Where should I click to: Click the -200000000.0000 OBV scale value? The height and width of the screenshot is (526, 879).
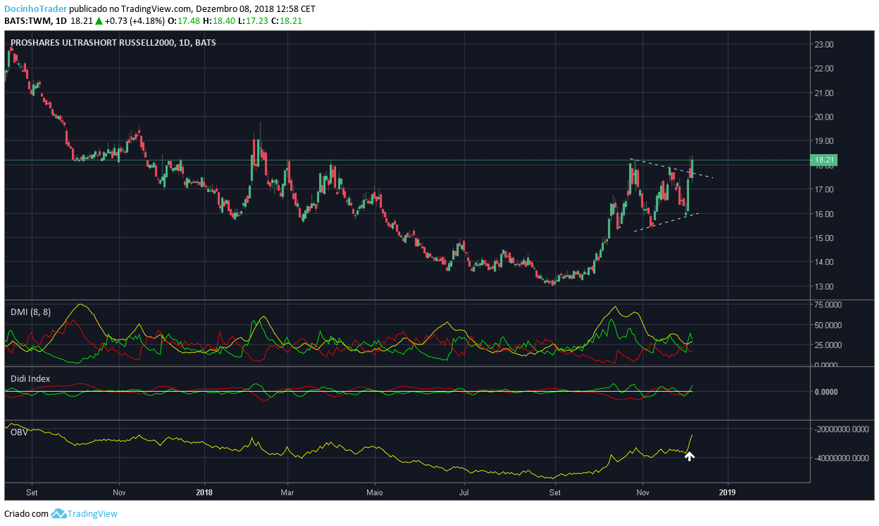pos(842,429)
